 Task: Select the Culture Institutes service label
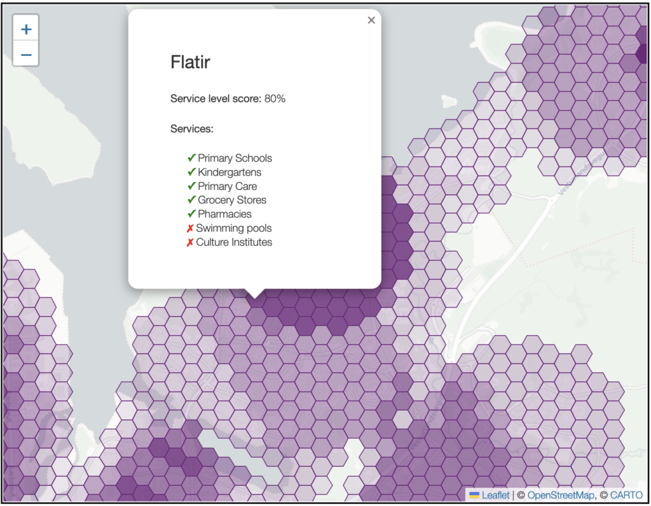[x=233, y=242]
